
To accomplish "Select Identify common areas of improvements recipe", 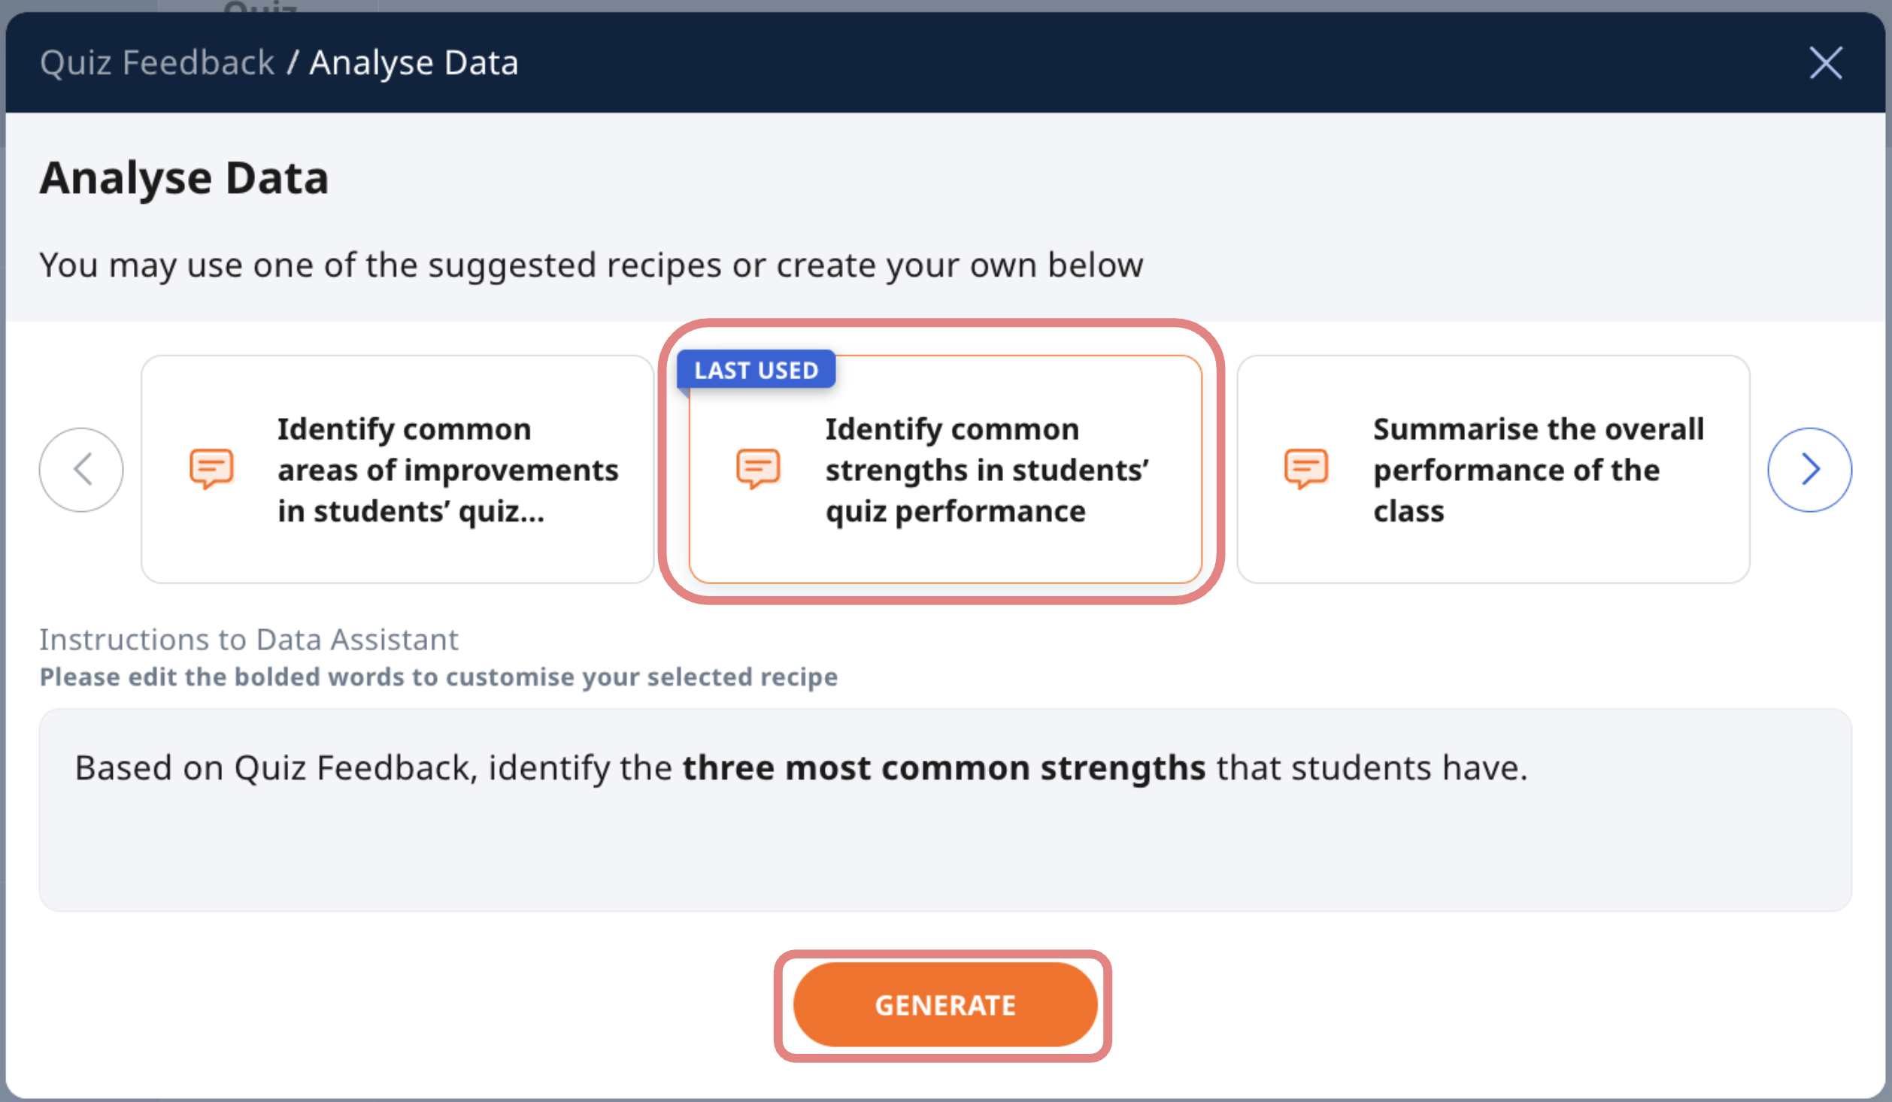I will pos(397,469).
